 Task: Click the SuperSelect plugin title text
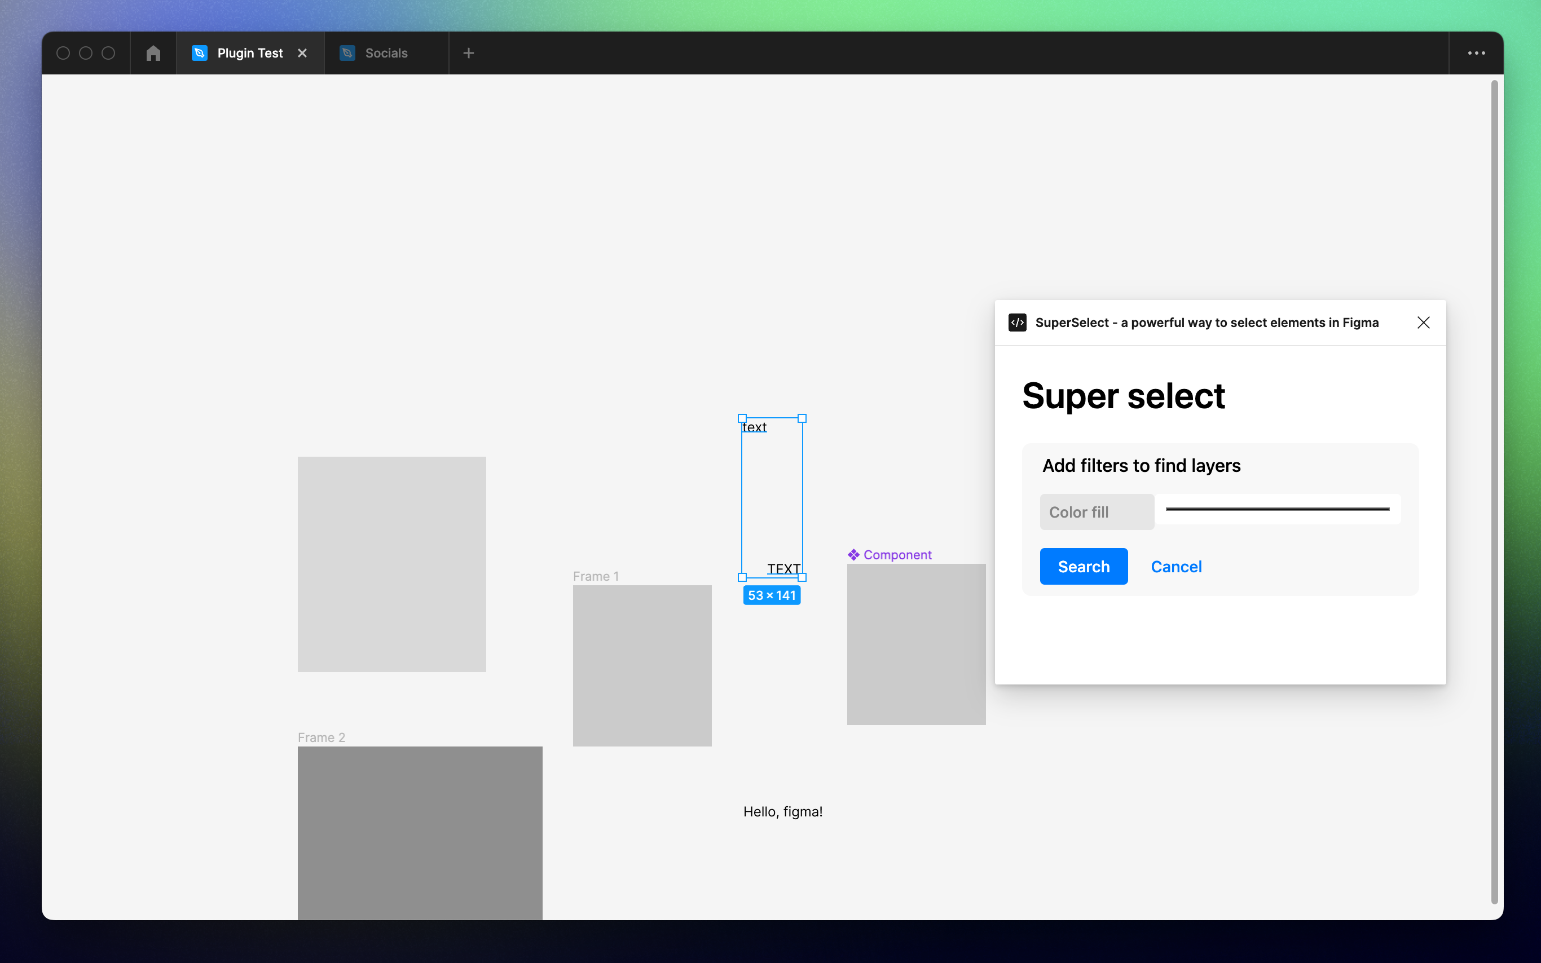[x=1207, y=323]
